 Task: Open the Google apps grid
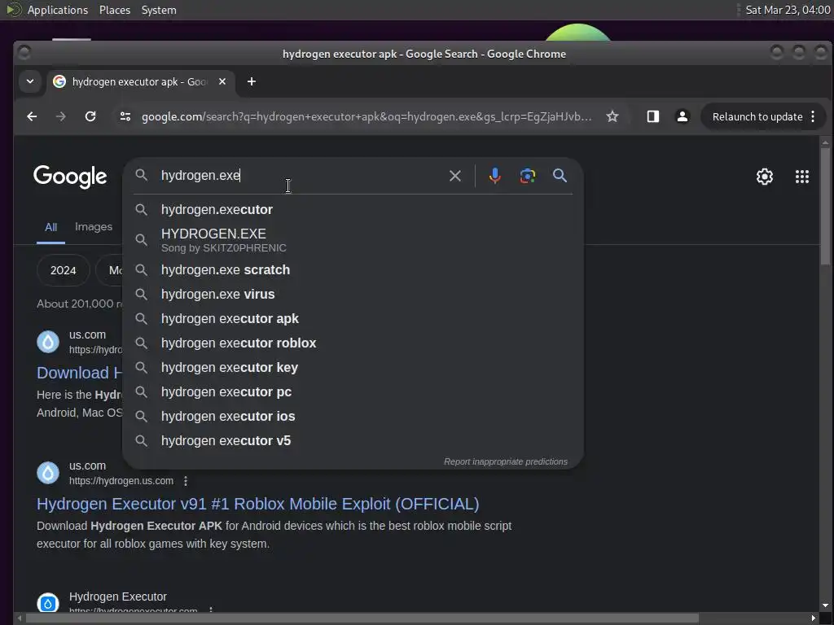[802, 177]
